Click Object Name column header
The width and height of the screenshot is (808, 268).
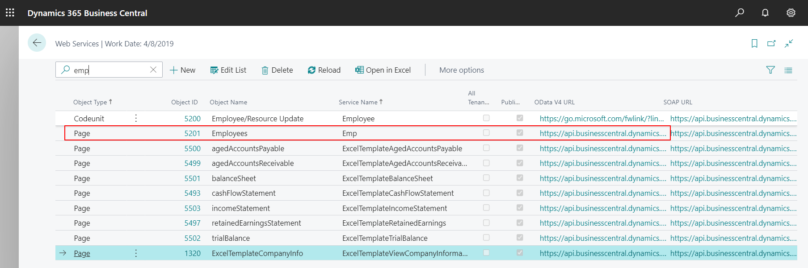[228, 102]
